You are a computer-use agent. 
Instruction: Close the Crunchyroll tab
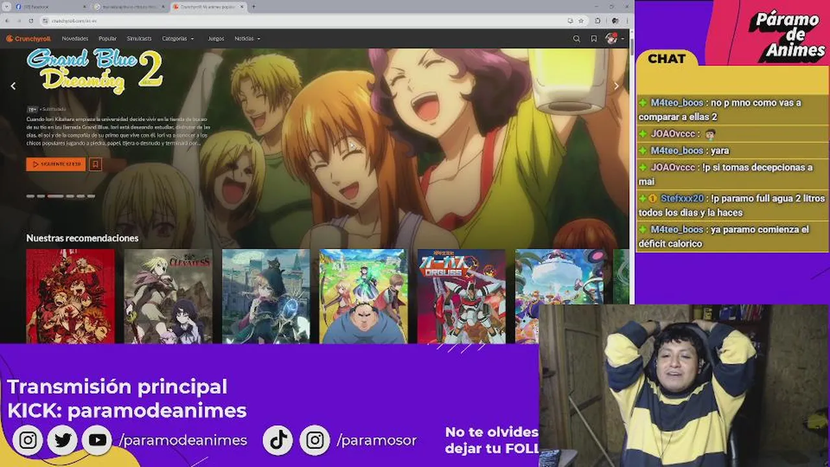click(243, 6)
